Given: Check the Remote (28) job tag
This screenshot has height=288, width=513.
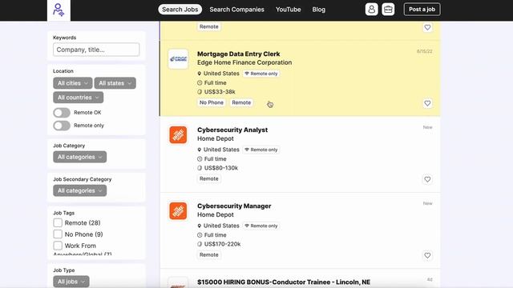Looking at the screenshot, I should pos(58,222).
